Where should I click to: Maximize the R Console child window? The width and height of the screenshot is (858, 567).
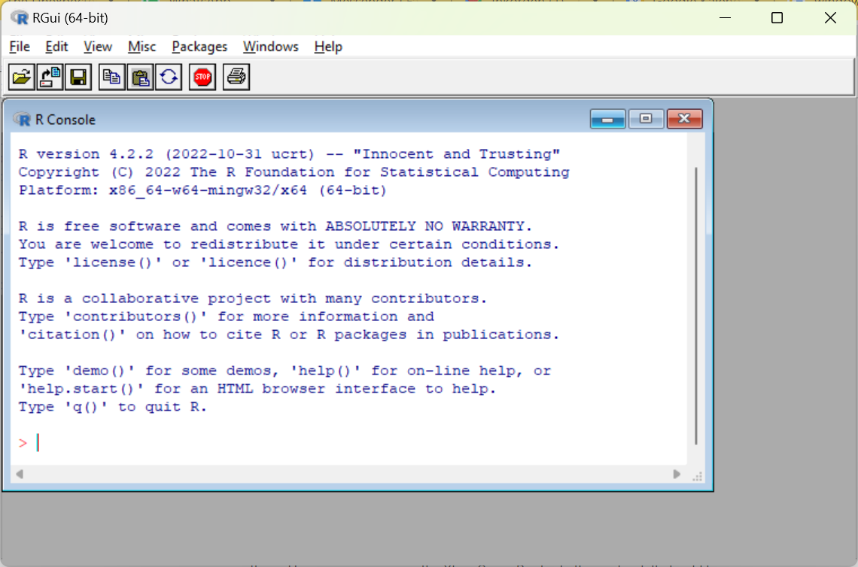(646, 119)
